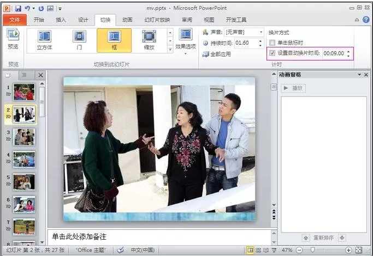Open the 文件 menu tab
Image resolution: width=373 pixels, height=256 pixels.
15,20
